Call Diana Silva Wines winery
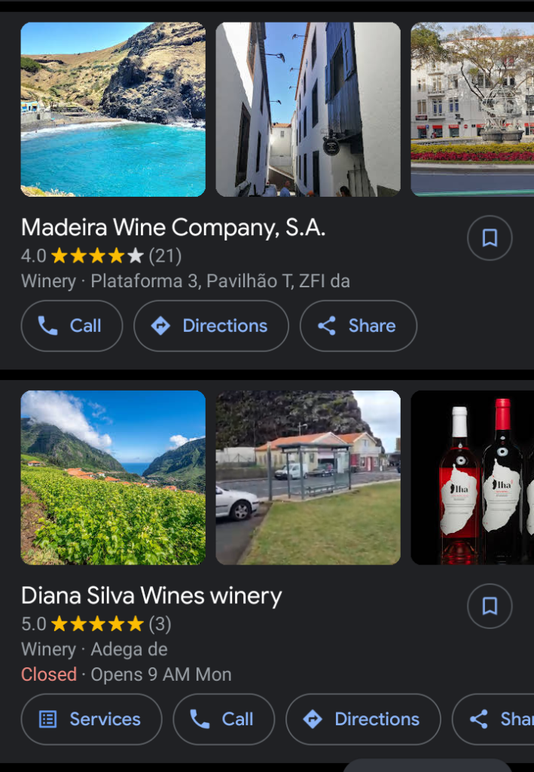The image size is (534, 772). (224, 719)
